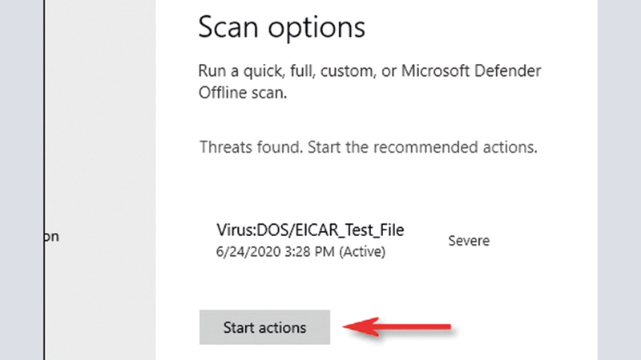Click the Severe severity label

point(469,241)
